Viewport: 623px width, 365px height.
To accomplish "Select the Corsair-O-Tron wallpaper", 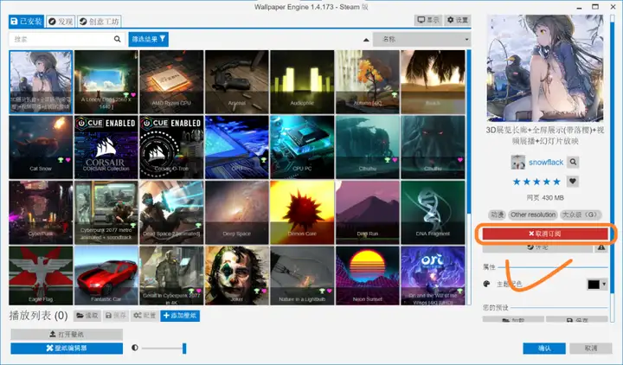I will point(171,147).
